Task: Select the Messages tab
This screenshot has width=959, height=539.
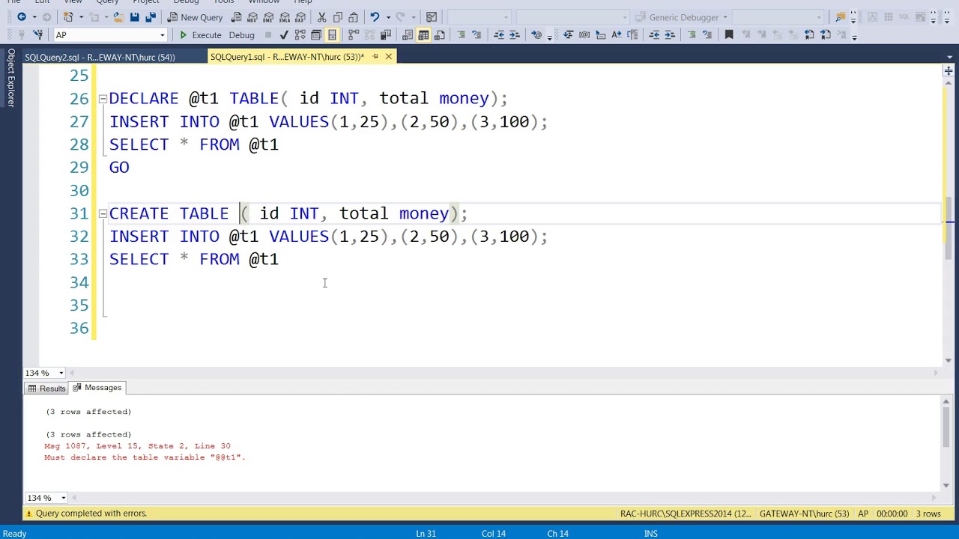Action: (97, 388)
